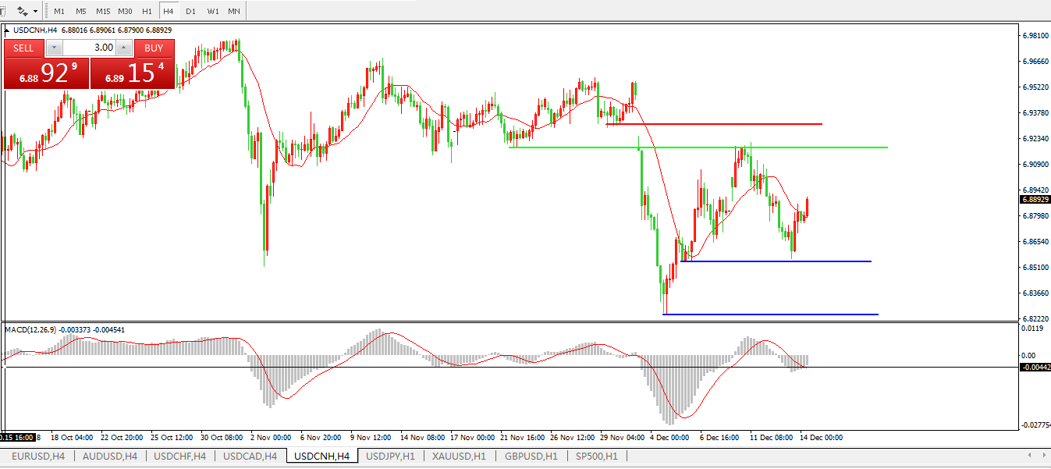Select the W1 timeframe
1051x469 pixels.
pyautogui.click(x=212, y=12)
